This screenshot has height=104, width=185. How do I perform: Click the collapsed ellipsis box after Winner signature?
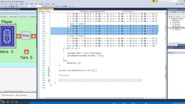coord(95,70)
